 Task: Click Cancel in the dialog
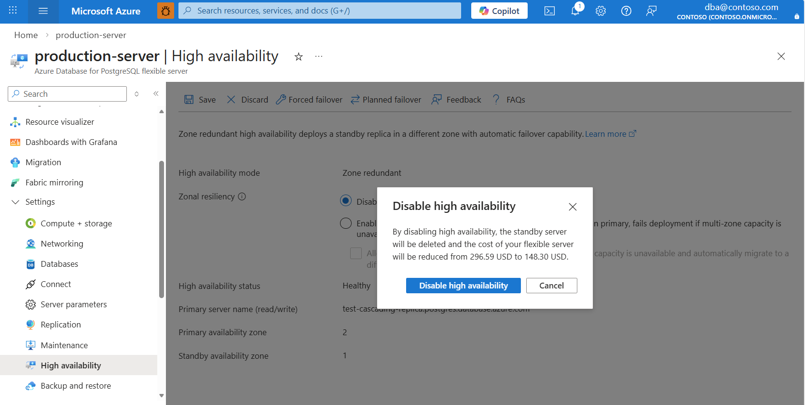(x=551, y=286)
